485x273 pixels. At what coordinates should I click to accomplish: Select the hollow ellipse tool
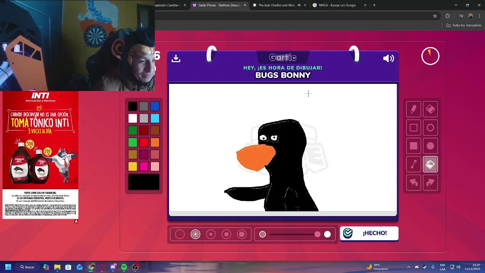[x=430, y=128]
